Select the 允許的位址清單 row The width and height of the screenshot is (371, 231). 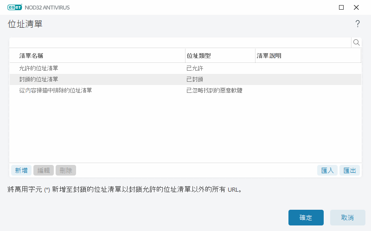coord(38,68)
